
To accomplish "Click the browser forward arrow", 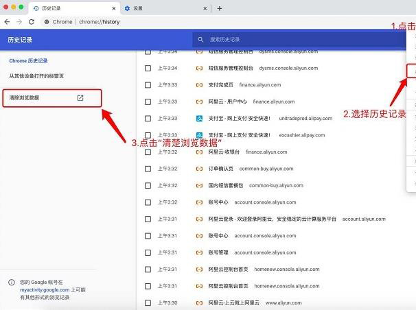I will tap(20, 22).
